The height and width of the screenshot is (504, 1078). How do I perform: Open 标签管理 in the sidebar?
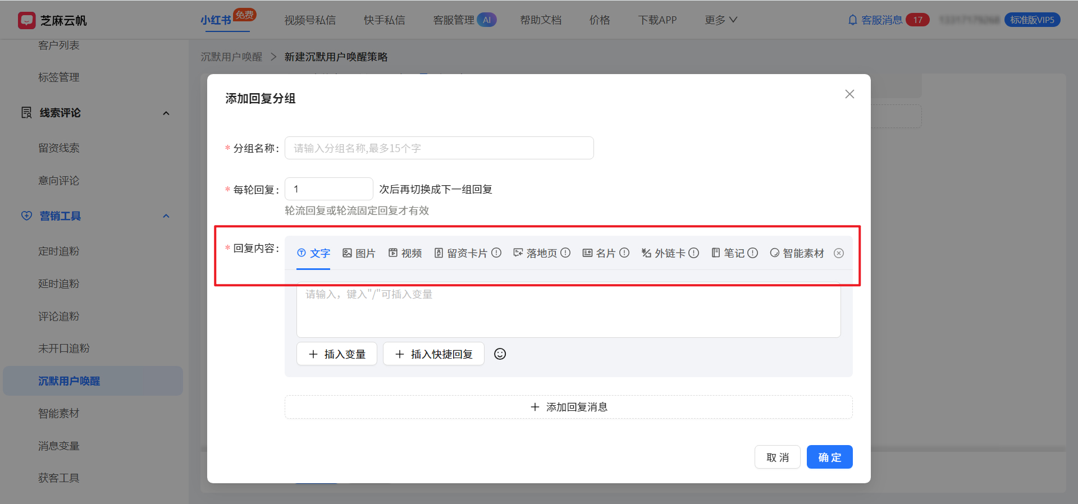pyautogui.click(x=59, y=77)
